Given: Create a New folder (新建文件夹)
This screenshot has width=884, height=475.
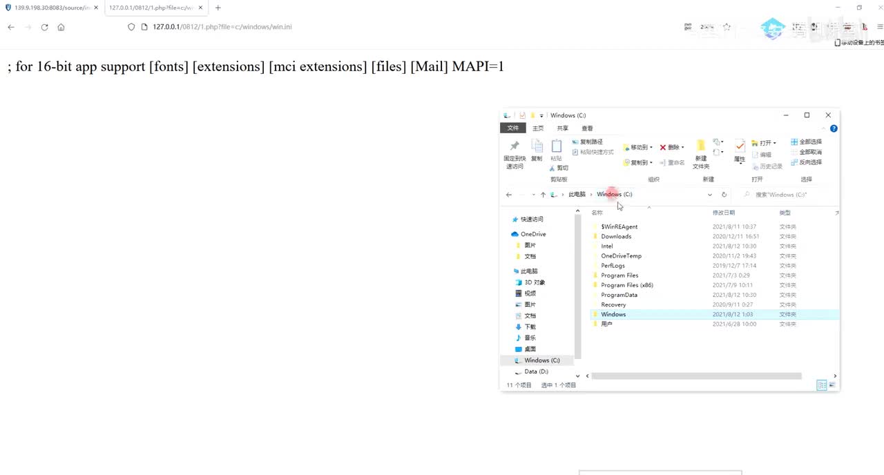Looking at the screenshot, I should [x=701, y=153].
